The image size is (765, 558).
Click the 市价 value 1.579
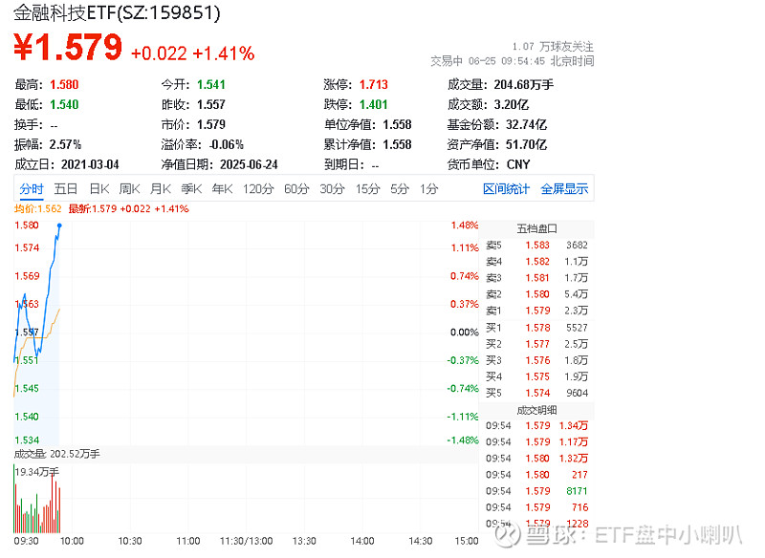211,125
